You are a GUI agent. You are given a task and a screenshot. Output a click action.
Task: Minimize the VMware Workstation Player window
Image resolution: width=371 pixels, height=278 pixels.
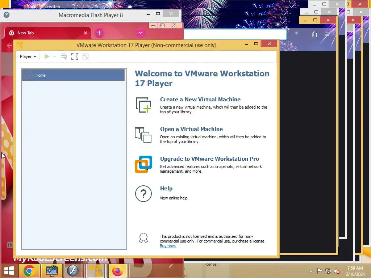(x=246, y=44)
